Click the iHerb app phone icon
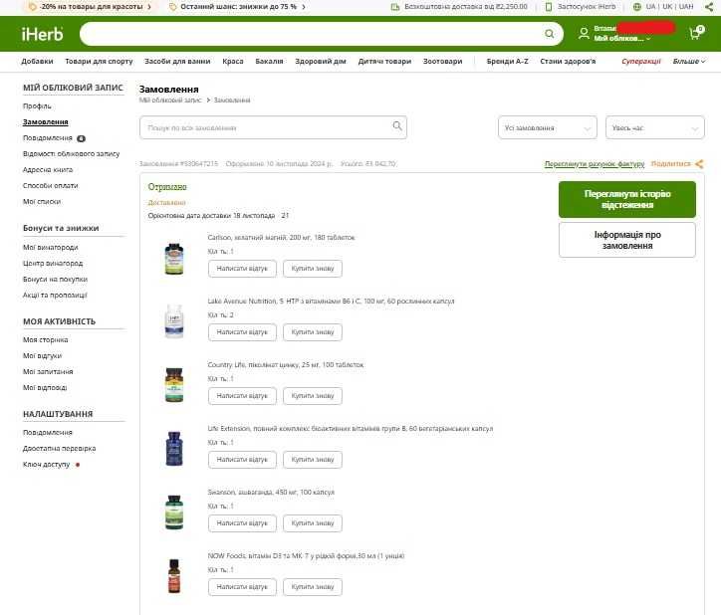 pyautogui.click(x=548, y=6)
